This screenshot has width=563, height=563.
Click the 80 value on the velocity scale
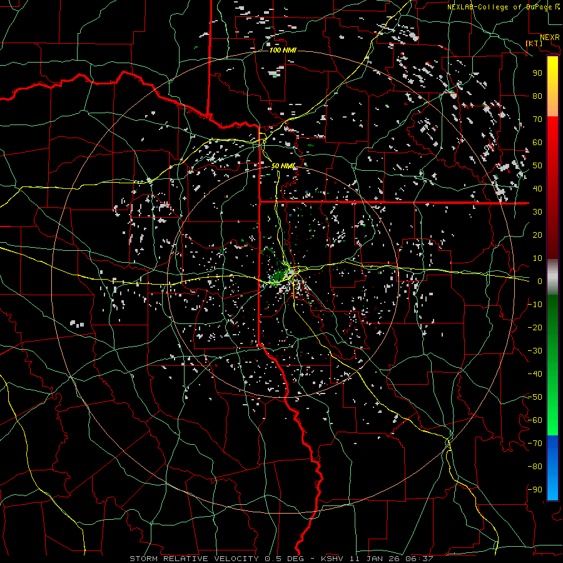point(537,96)
